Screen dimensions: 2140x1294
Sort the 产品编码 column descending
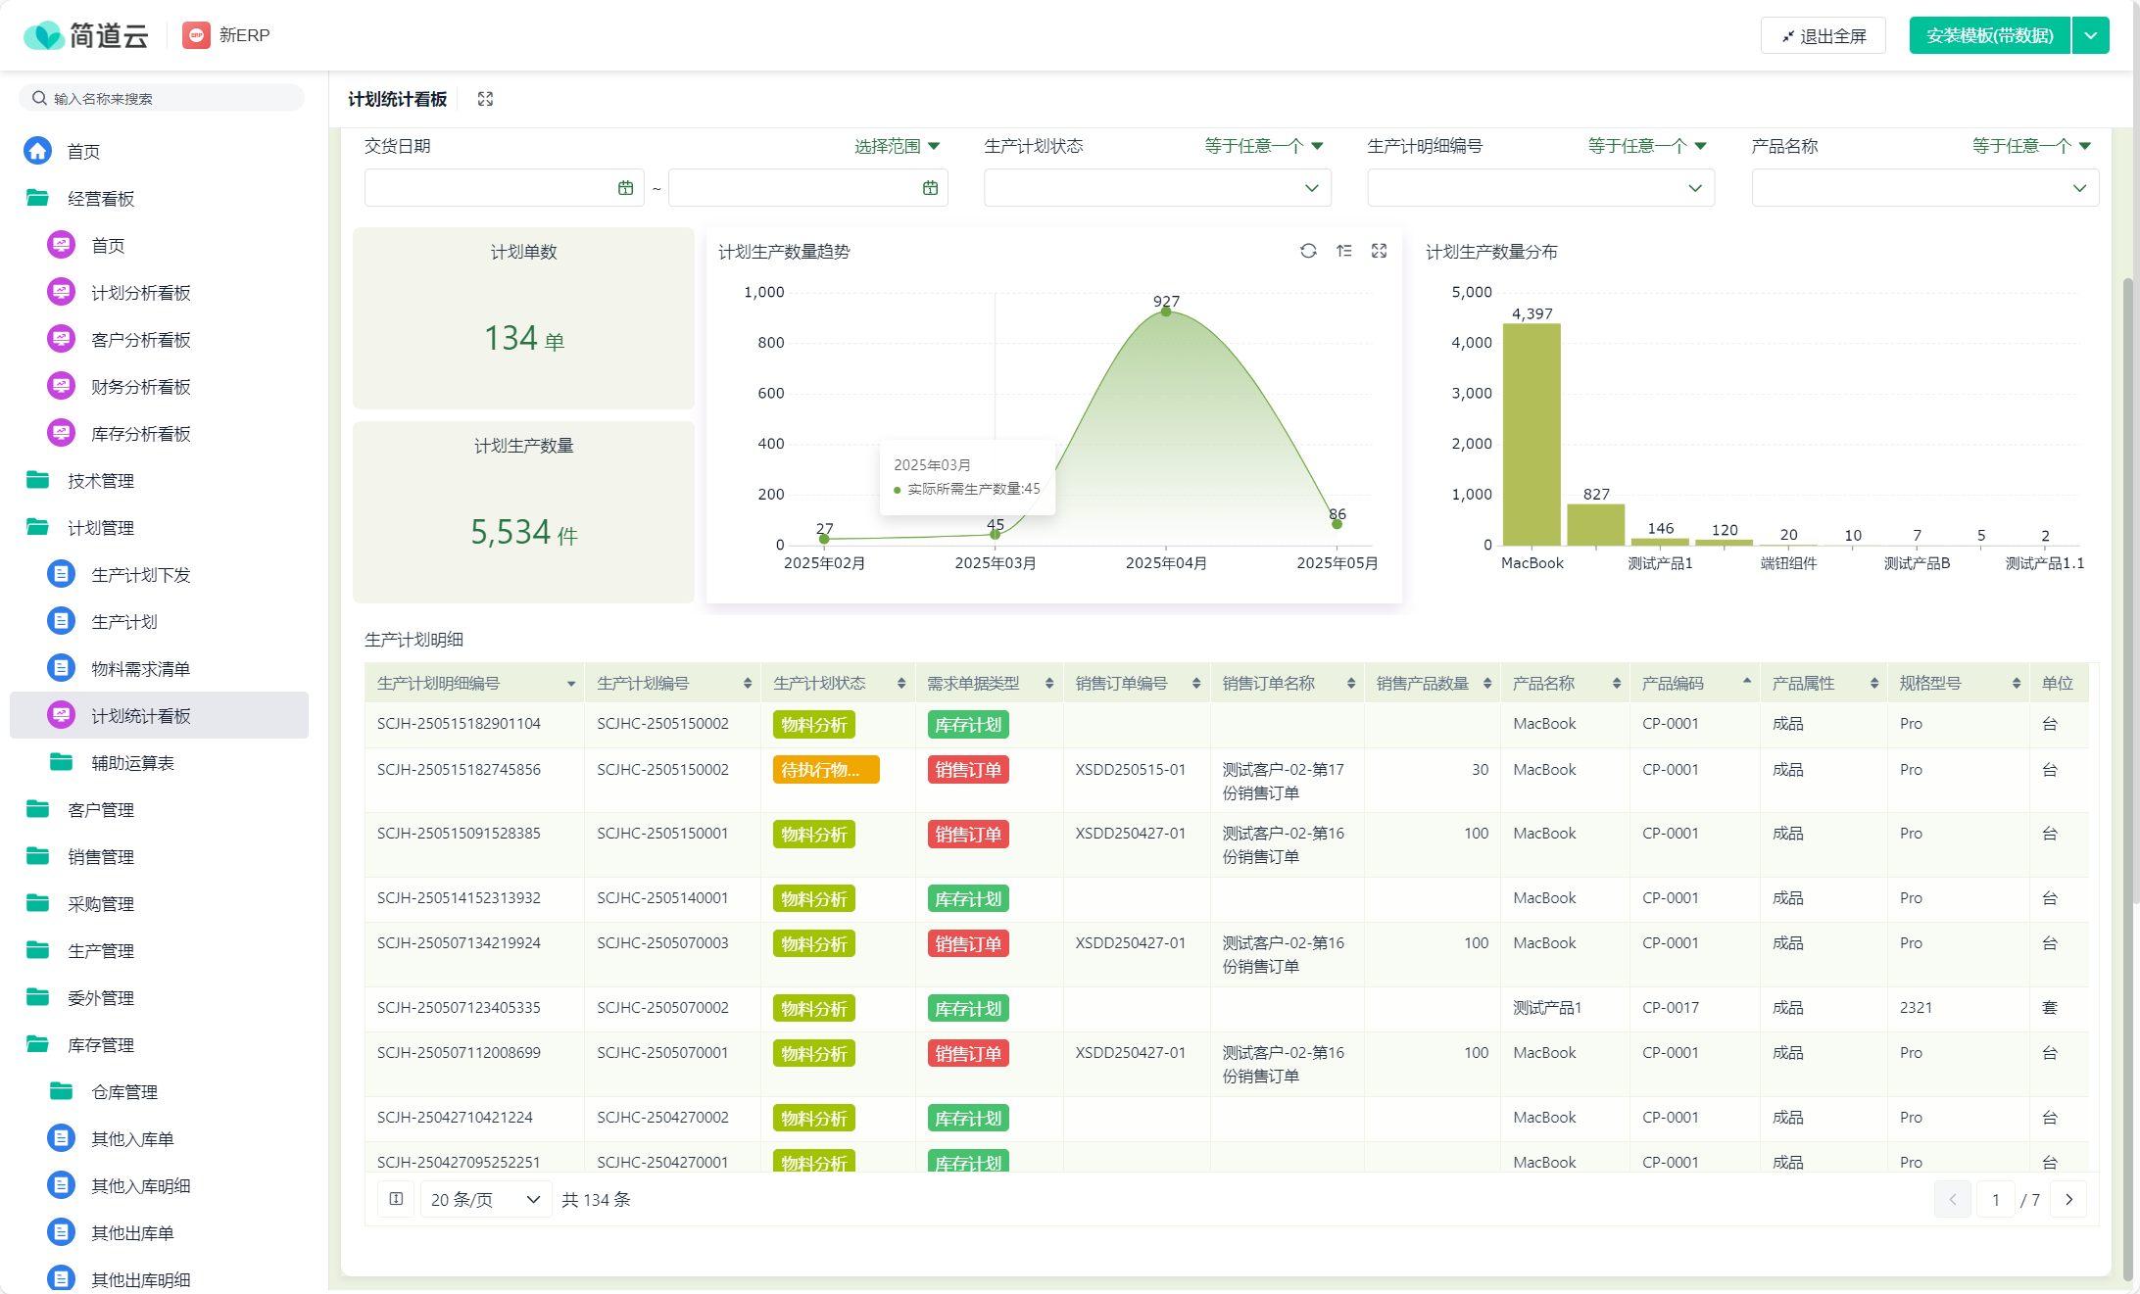[x=1745, y=683]
